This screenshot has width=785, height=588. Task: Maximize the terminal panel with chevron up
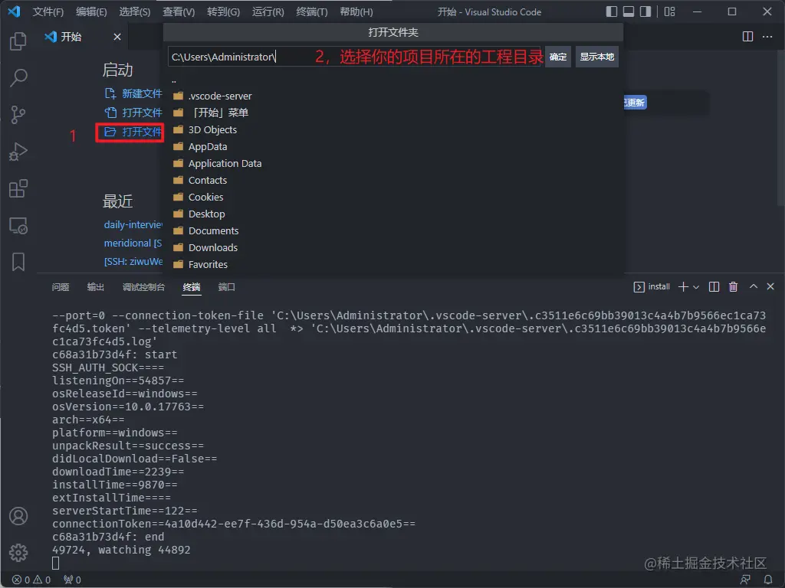point(753,286)
